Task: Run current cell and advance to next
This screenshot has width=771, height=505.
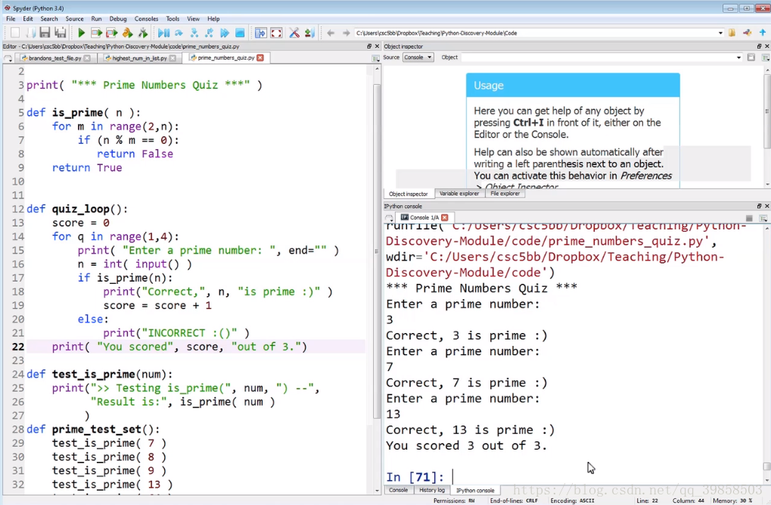Action: point(112,33)
